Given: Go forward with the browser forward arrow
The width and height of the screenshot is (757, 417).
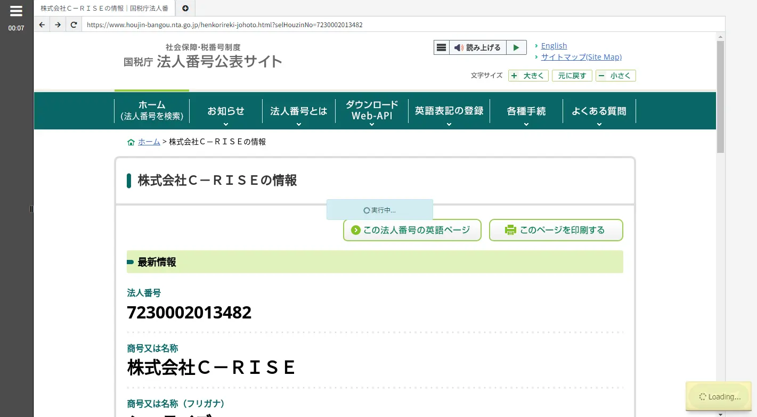Looking at the screenshot, I should click(x=58, y=24).
